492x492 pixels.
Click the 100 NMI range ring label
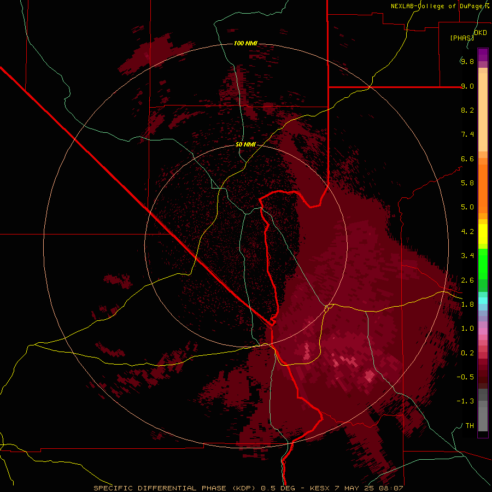click(245, 43)
